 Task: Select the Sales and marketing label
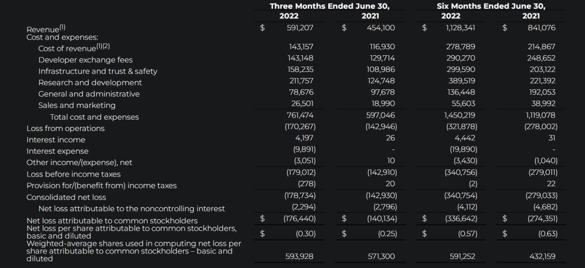pos(76,105)
